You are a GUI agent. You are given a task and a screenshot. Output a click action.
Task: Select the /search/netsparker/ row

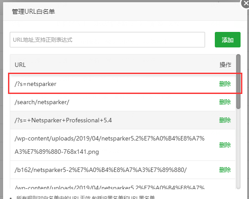(123, 102)
